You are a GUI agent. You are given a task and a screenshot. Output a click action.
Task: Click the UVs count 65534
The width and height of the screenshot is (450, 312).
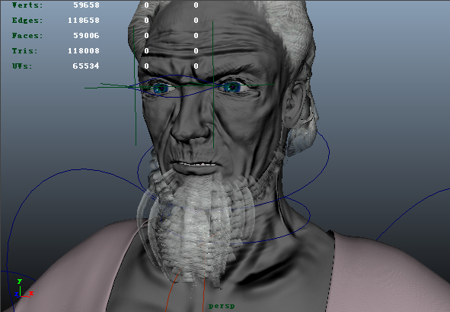(x=86, y=66)
